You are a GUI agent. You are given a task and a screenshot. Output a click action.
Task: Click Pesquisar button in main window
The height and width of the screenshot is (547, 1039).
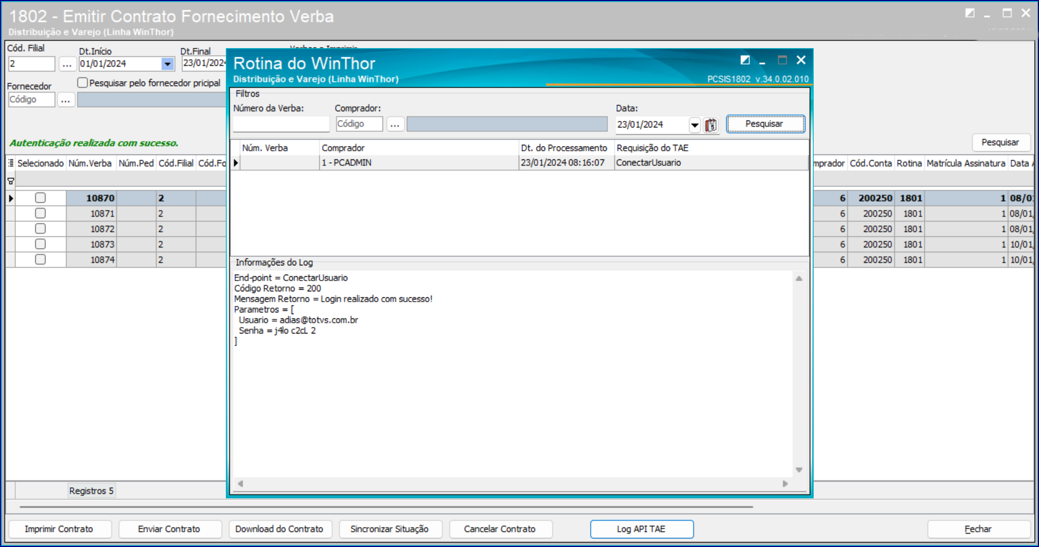[1001, 143]
